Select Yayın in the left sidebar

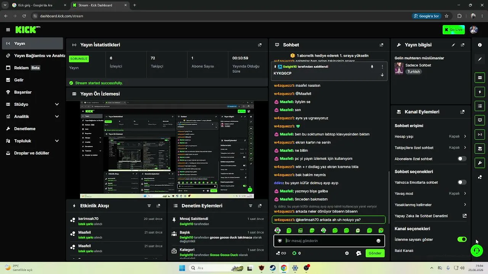32,43
